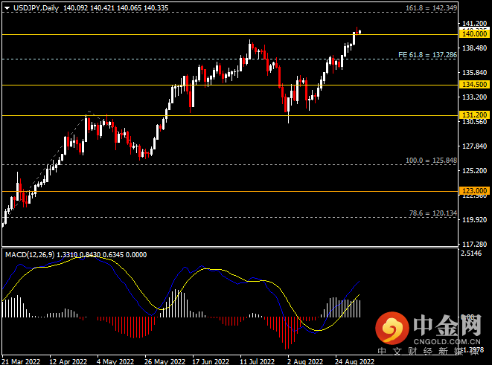Select the MACD(12,26,9) indicator label

click(30, 255)
